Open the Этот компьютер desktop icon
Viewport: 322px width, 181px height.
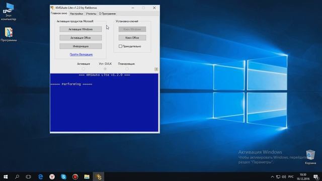coord(9,12)
